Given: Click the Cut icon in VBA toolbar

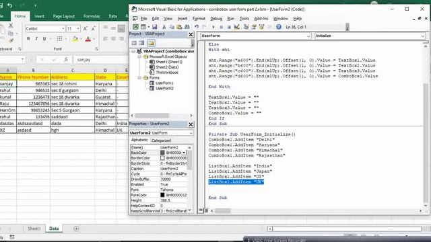Looking at the screenshot, I should coord(164,27).
